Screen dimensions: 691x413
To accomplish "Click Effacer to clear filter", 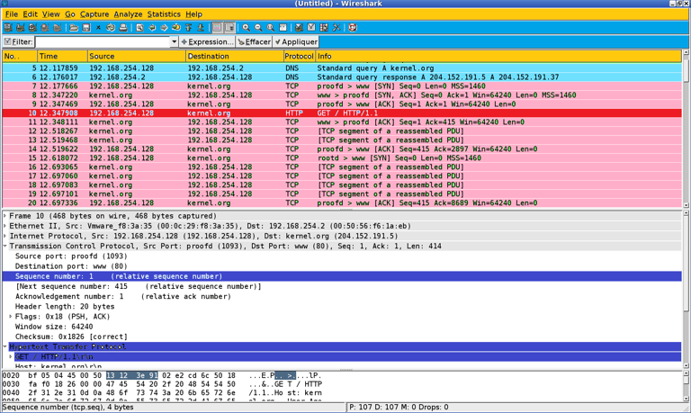I will 254,42.
